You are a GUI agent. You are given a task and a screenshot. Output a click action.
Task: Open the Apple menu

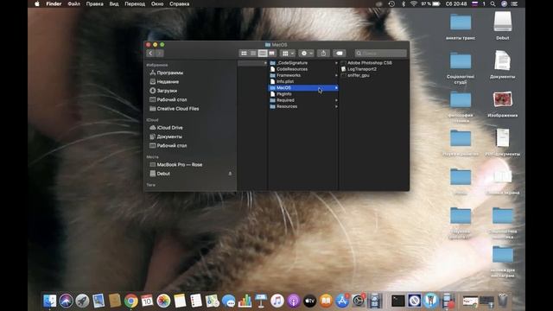[x=36, y=3]
